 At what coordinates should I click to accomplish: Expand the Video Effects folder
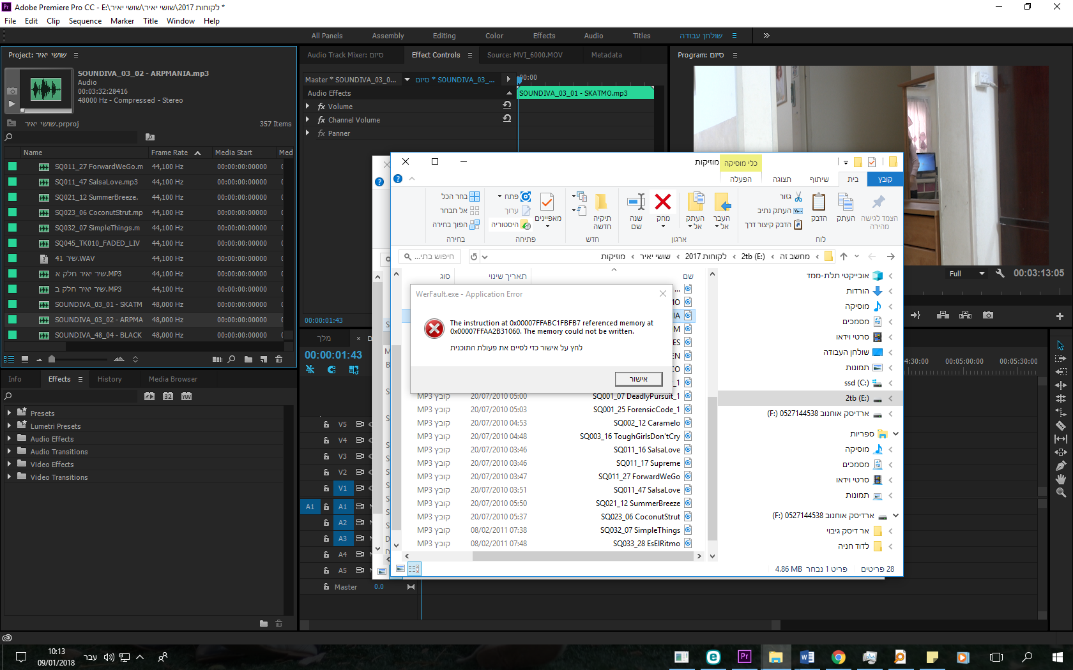click(x=9, y=464)
